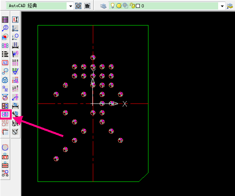Toggle layer 0 viewport freeze icon
This screenshot has height=196, width=235.
(x=125, y=6)
